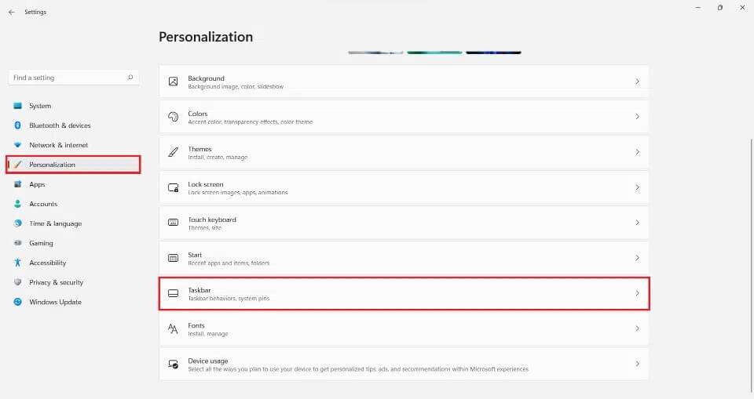This screenshot has height=399, width=754.
Task: Click the Taskbar row title
Action: coord(199,290)
